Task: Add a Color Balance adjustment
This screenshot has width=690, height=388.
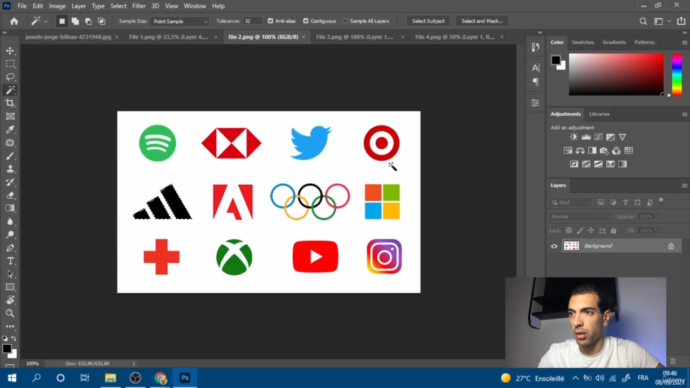Action: pos(580,150)
